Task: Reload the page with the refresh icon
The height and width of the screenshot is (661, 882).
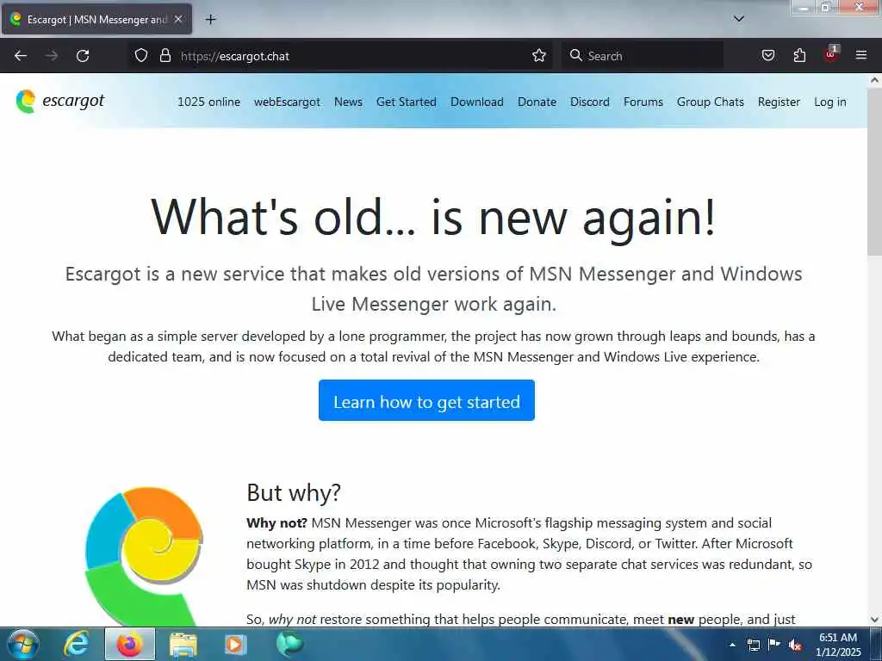Action: click(x=83, y=56)
